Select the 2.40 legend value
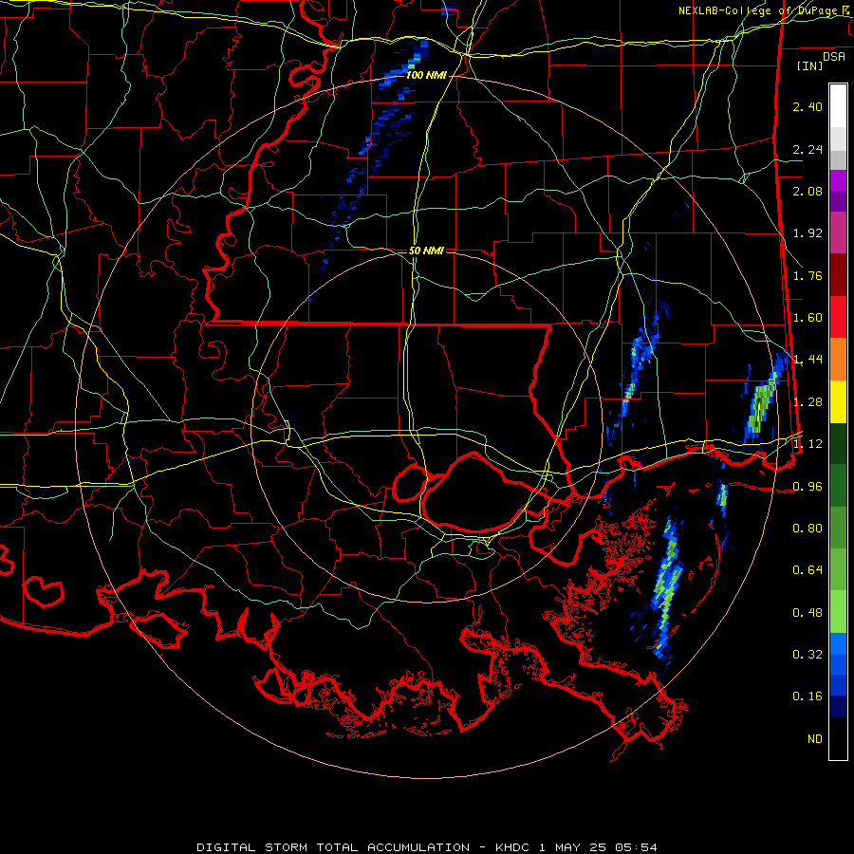This screenshot has height=854, width=854. pyautogui.click(x=808, y=106)
